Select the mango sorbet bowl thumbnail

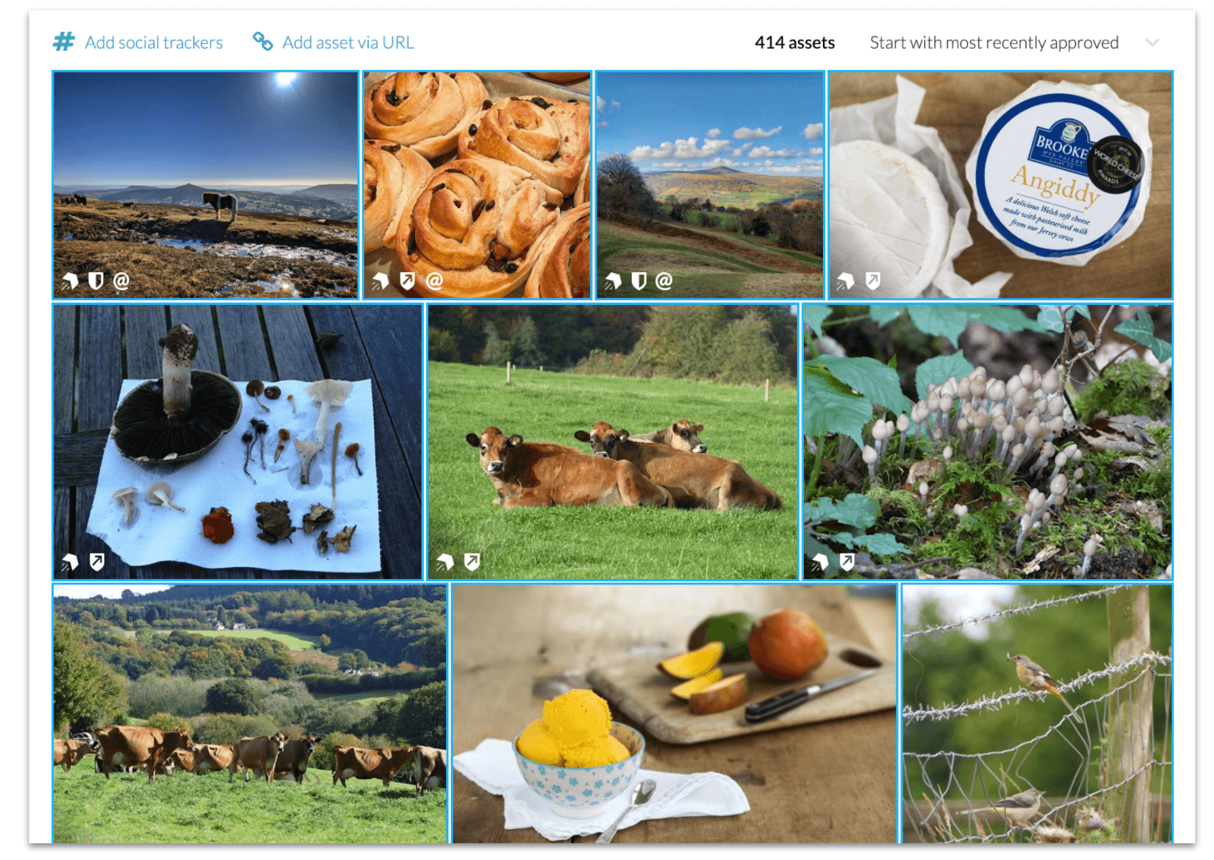tap(675, 713)
